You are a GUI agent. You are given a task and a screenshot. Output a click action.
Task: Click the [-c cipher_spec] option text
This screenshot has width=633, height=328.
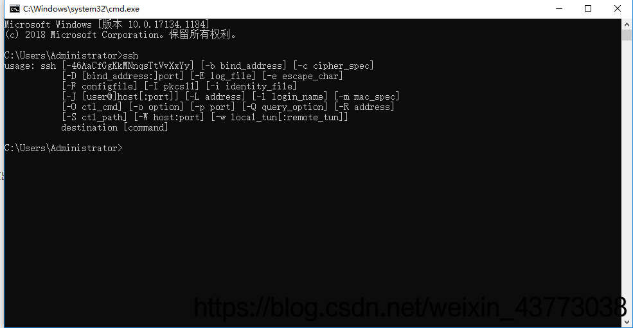tap(334, 66)
